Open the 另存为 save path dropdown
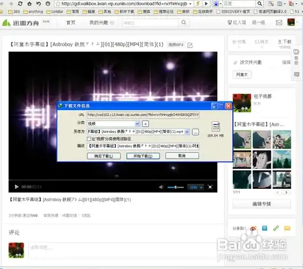Image resolution: width=303 pixels, height=269 pixels. 187,132
